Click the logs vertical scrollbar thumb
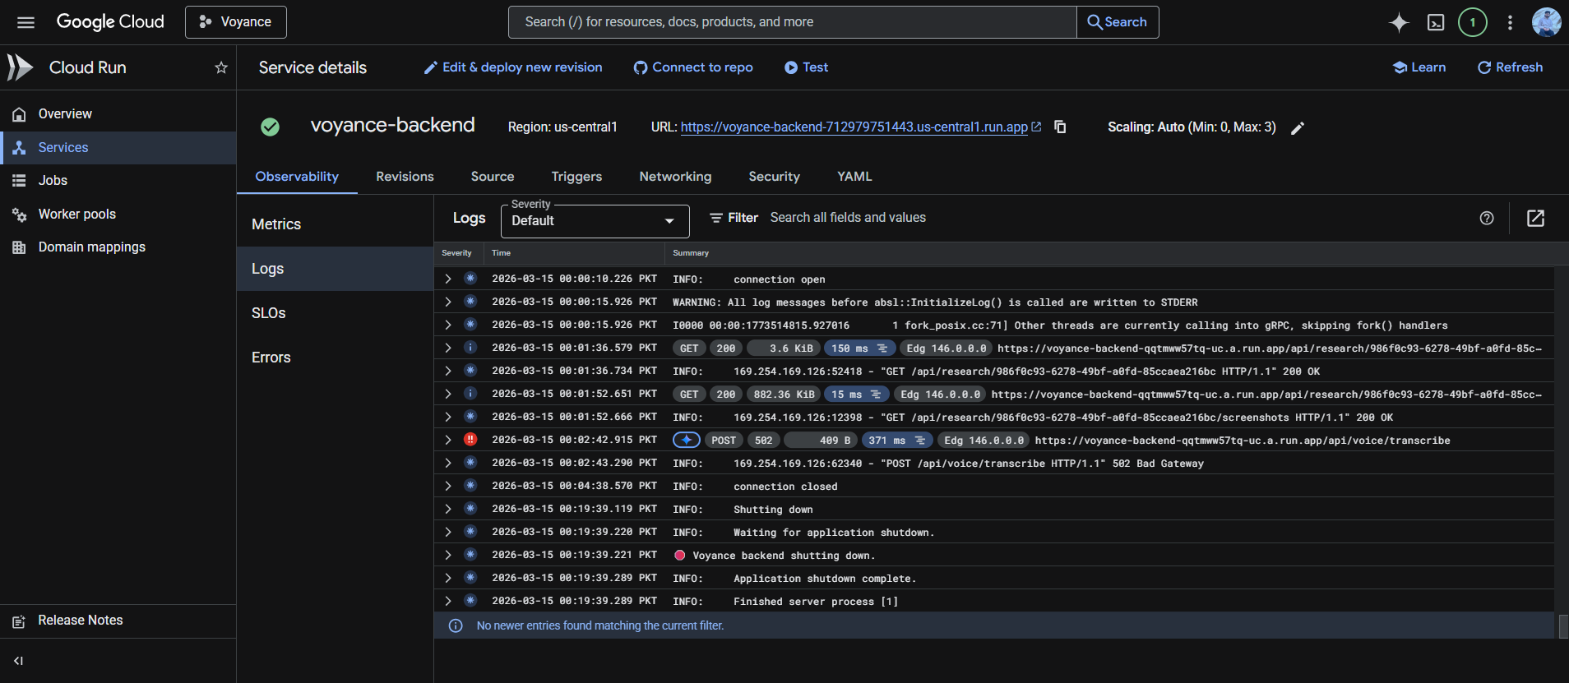Image resolution: width=1569 pixels, height=683 pixels. pos(1563,626)
